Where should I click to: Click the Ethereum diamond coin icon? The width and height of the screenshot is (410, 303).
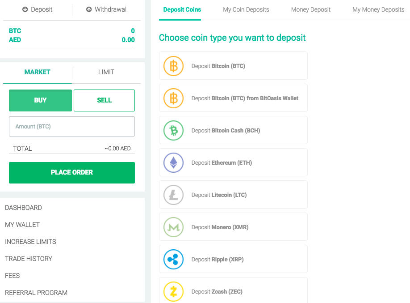[173, 163]
